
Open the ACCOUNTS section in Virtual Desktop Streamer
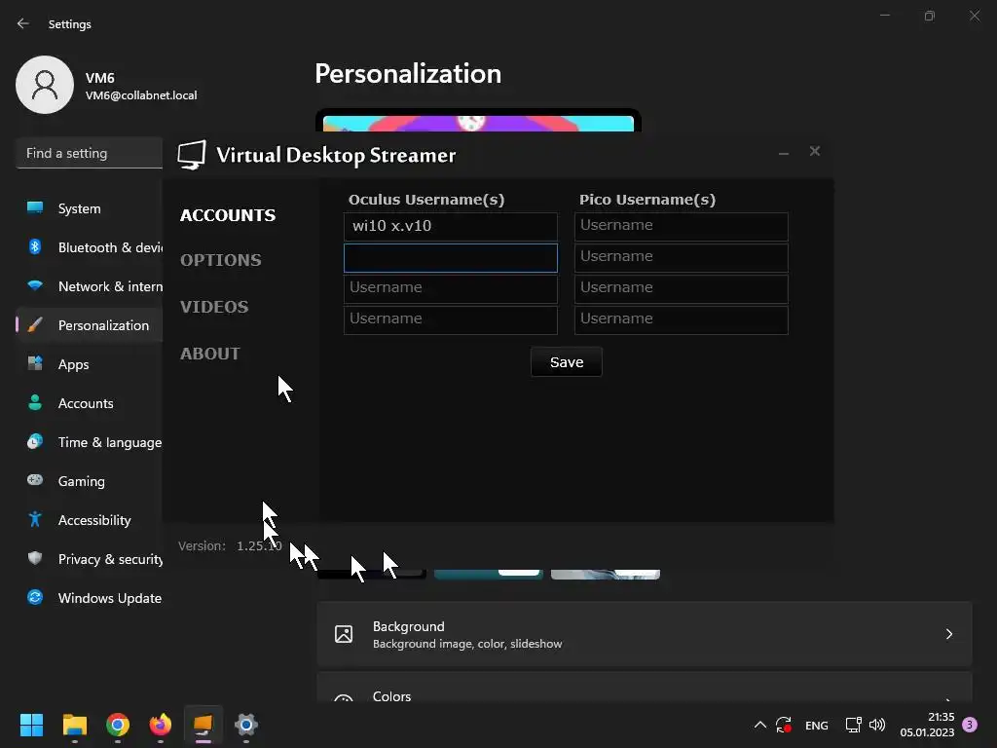228,215
